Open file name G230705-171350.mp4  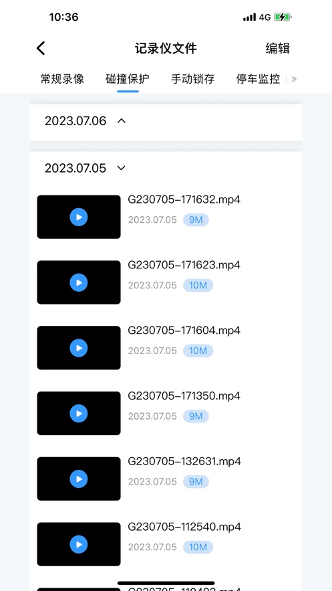(x=184, y=396)
